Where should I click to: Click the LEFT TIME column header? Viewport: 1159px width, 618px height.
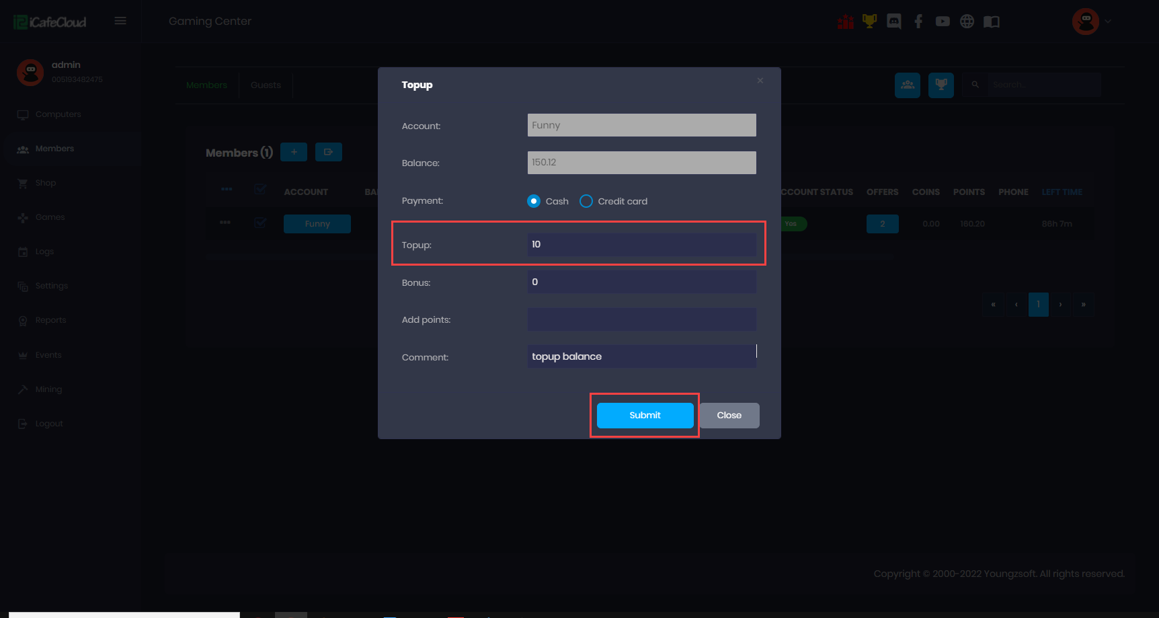click(1062, 192)
